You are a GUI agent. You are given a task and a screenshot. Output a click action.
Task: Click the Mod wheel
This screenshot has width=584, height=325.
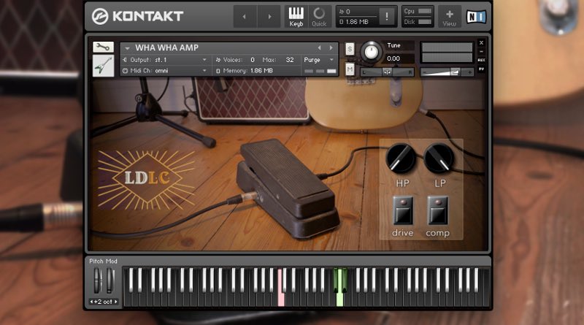coord(110,280)
